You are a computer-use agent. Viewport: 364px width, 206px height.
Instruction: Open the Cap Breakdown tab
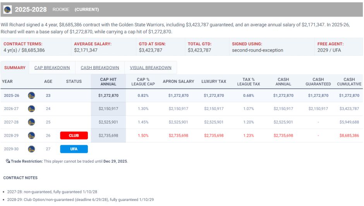click(52, 68)
